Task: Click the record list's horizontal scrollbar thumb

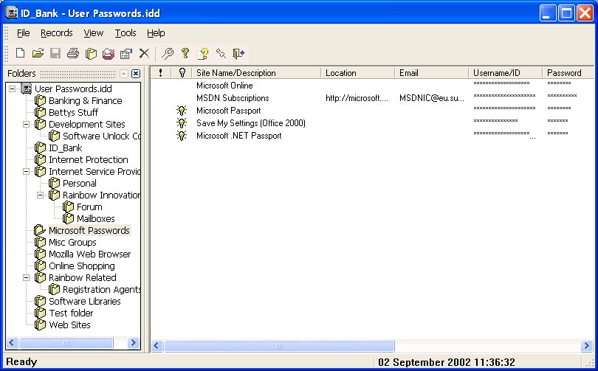Action: [x=279, y=345]
